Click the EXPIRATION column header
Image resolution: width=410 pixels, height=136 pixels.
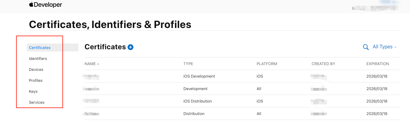tap(377, 64)
